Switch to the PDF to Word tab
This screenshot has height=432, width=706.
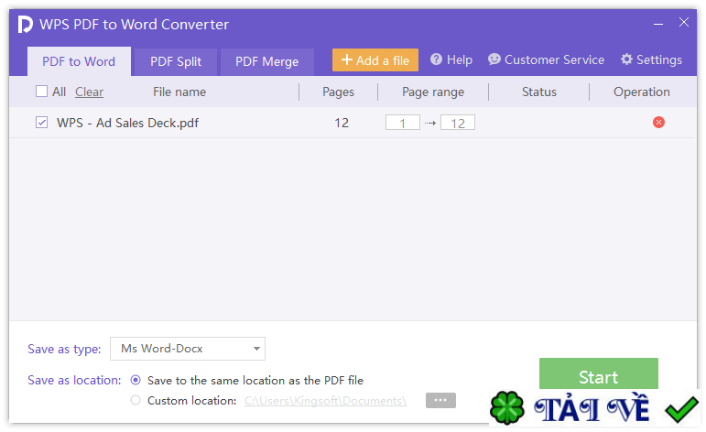pyautogui.click(x=79, y=61)
